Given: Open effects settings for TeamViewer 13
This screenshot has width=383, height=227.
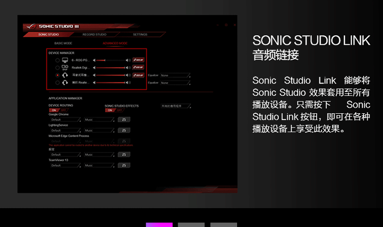Looking at the screenshot, I should [x=124, y=165].
